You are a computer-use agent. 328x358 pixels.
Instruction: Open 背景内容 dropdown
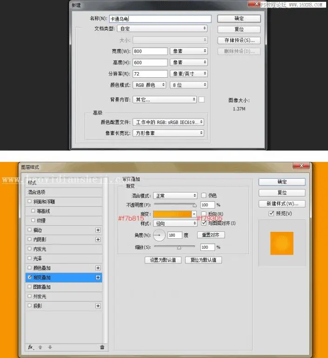tap(165, 100)
